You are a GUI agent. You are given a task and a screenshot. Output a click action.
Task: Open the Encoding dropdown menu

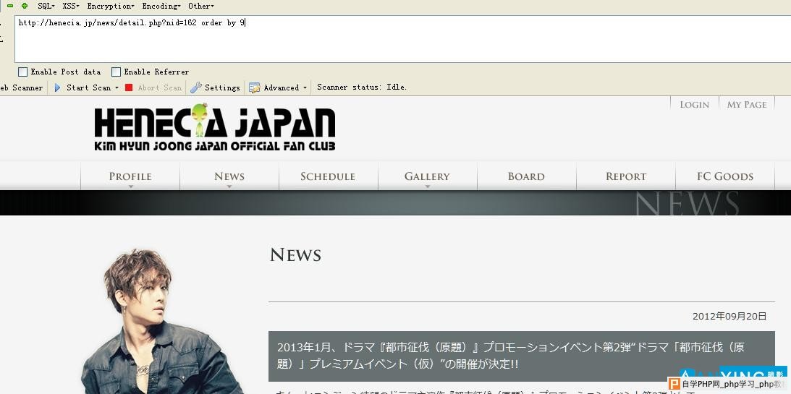(161, 6)
